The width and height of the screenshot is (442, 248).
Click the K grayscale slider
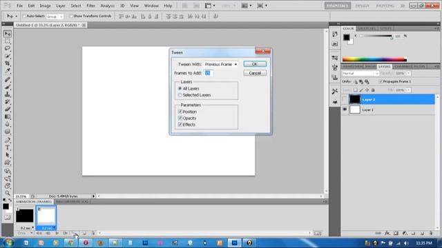coord(376,37)
